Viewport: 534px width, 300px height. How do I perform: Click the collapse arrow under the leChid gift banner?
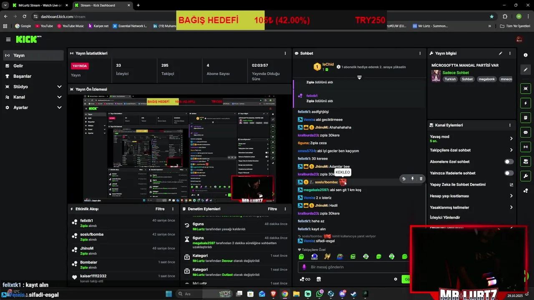[359, 77]
